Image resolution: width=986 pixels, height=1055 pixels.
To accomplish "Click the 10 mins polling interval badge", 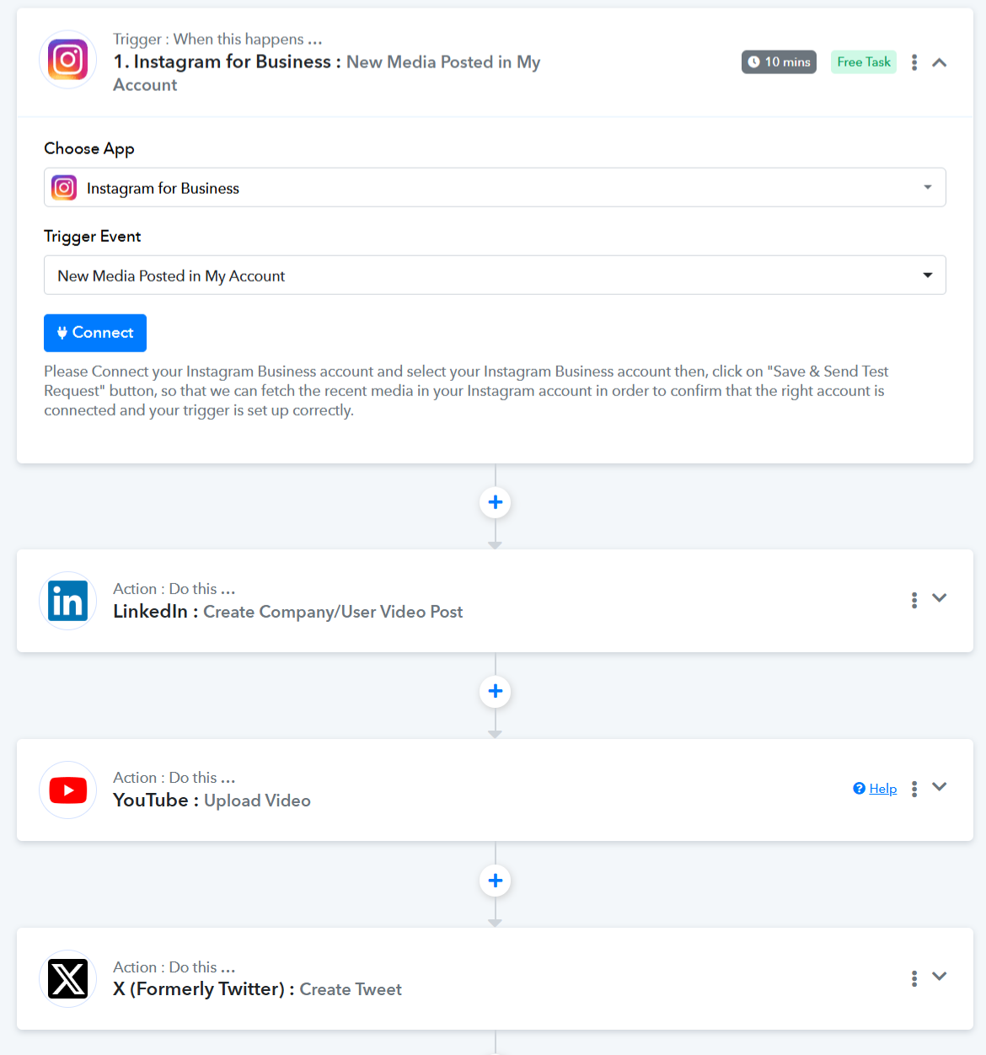I will tap(779, 62).
